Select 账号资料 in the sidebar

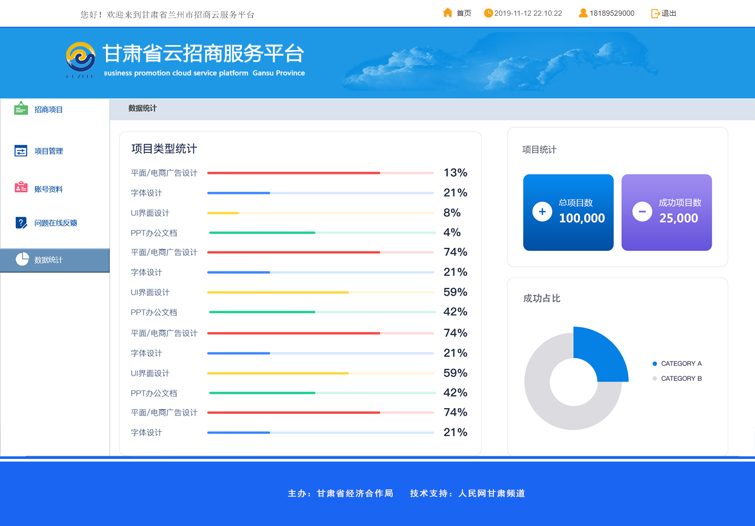pos(49,189)
